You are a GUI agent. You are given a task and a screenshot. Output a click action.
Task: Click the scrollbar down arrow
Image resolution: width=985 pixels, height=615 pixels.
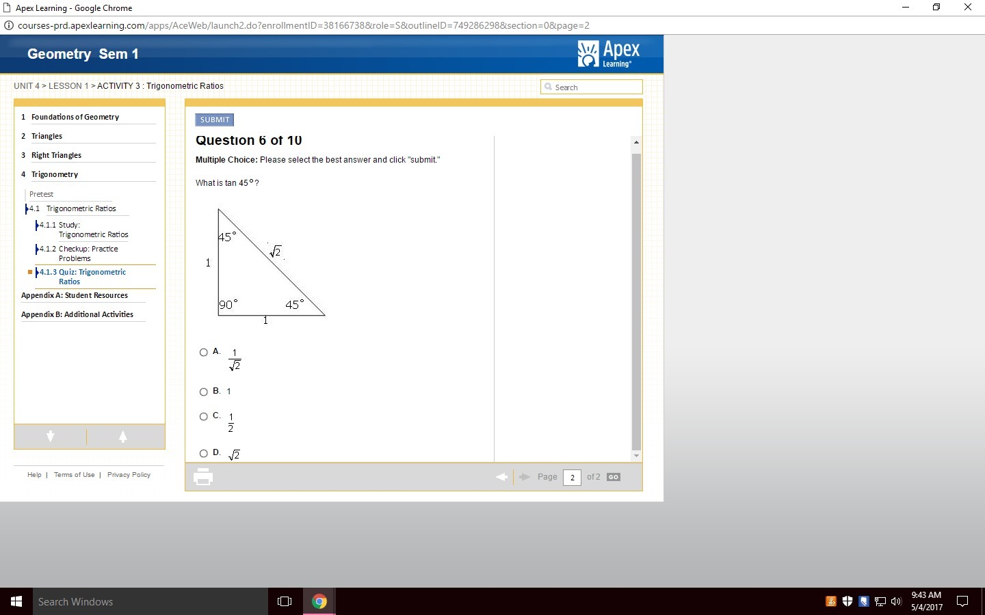[636, 456]
